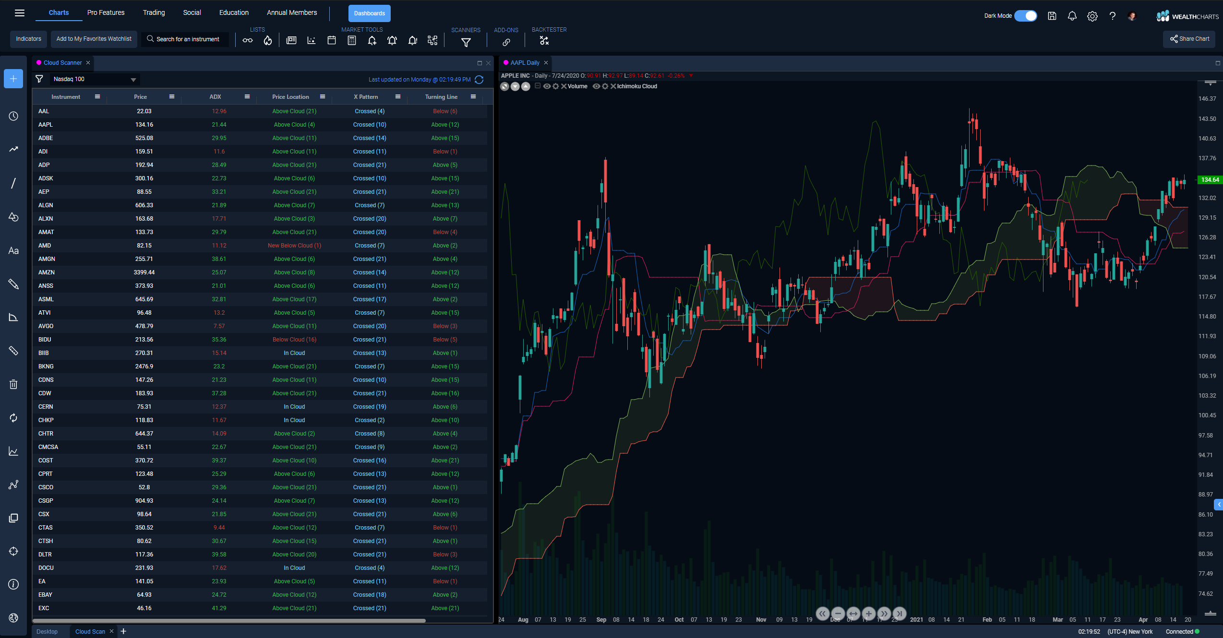Open the Trading menu
This screenshot has width=1223, height=638.
click(x=154, y=12)
